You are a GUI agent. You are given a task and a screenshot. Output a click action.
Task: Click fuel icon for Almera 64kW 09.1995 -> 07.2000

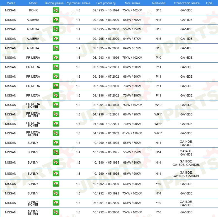[56, 48]
